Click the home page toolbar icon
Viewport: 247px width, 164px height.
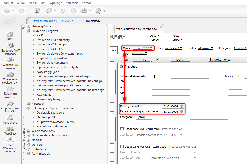click(x=37, y=11)
